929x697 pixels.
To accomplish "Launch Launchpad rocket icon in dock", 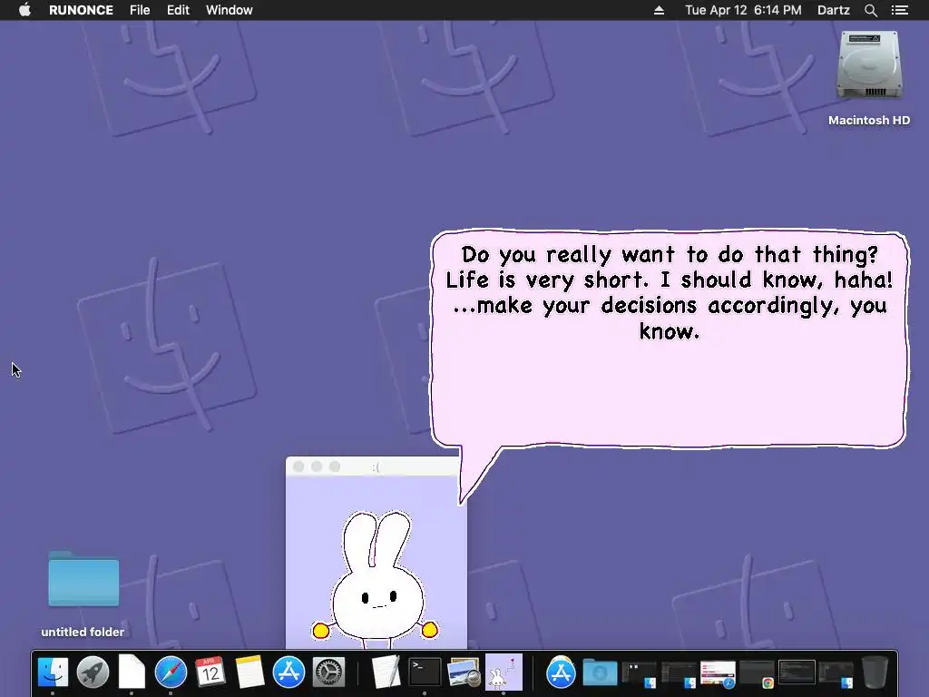I will (x=93, y=672).
